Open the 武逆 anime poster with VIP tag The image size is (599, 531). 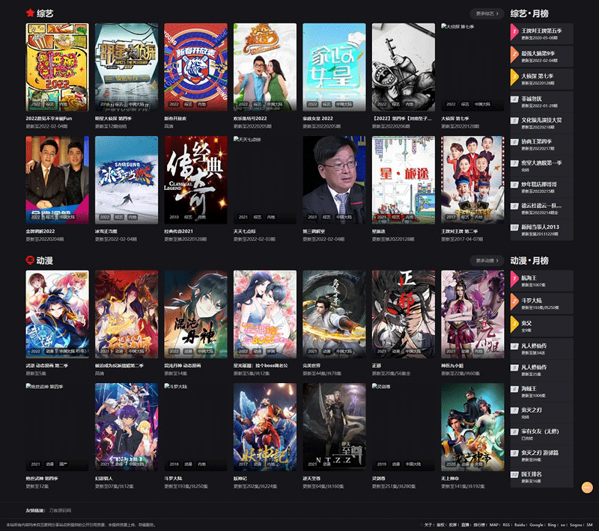[x=58, y=314]
